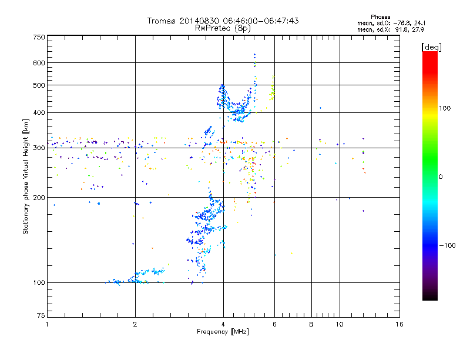Image resolution: width=470 pixels, height=353 pixels.
Task: Click the x-axis tick label '4'
Action: pyautogui.click(x=223, y=324)
